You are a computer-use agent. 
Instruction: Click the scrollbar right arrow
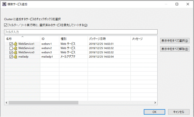pyautogui.click(x=155, y=103)
